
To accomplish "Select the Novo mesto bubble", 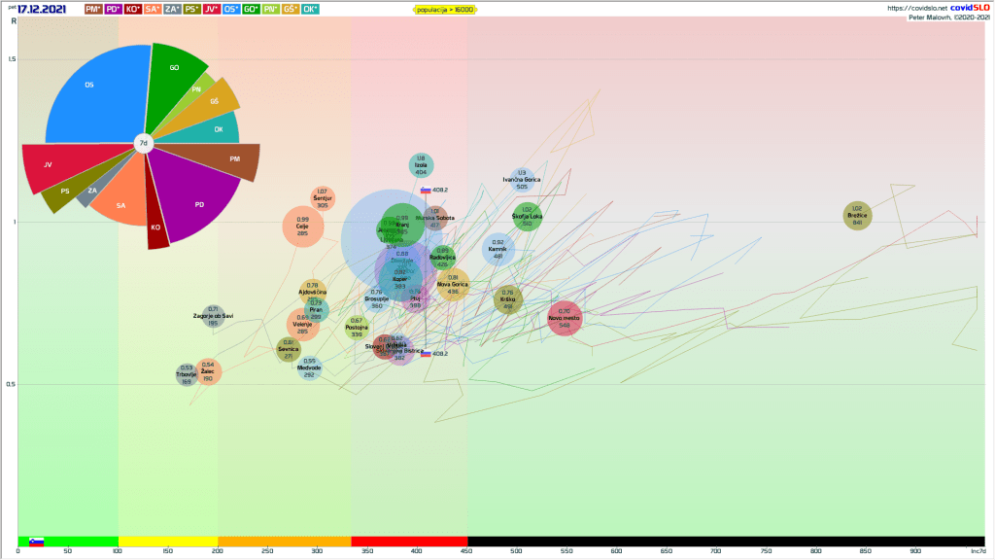I will click(x=565, y=317).
